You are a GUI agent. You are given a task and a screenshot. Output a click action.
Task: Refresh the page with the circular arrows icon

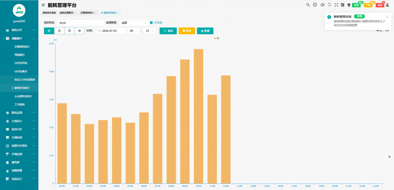[x=329, y=5]
